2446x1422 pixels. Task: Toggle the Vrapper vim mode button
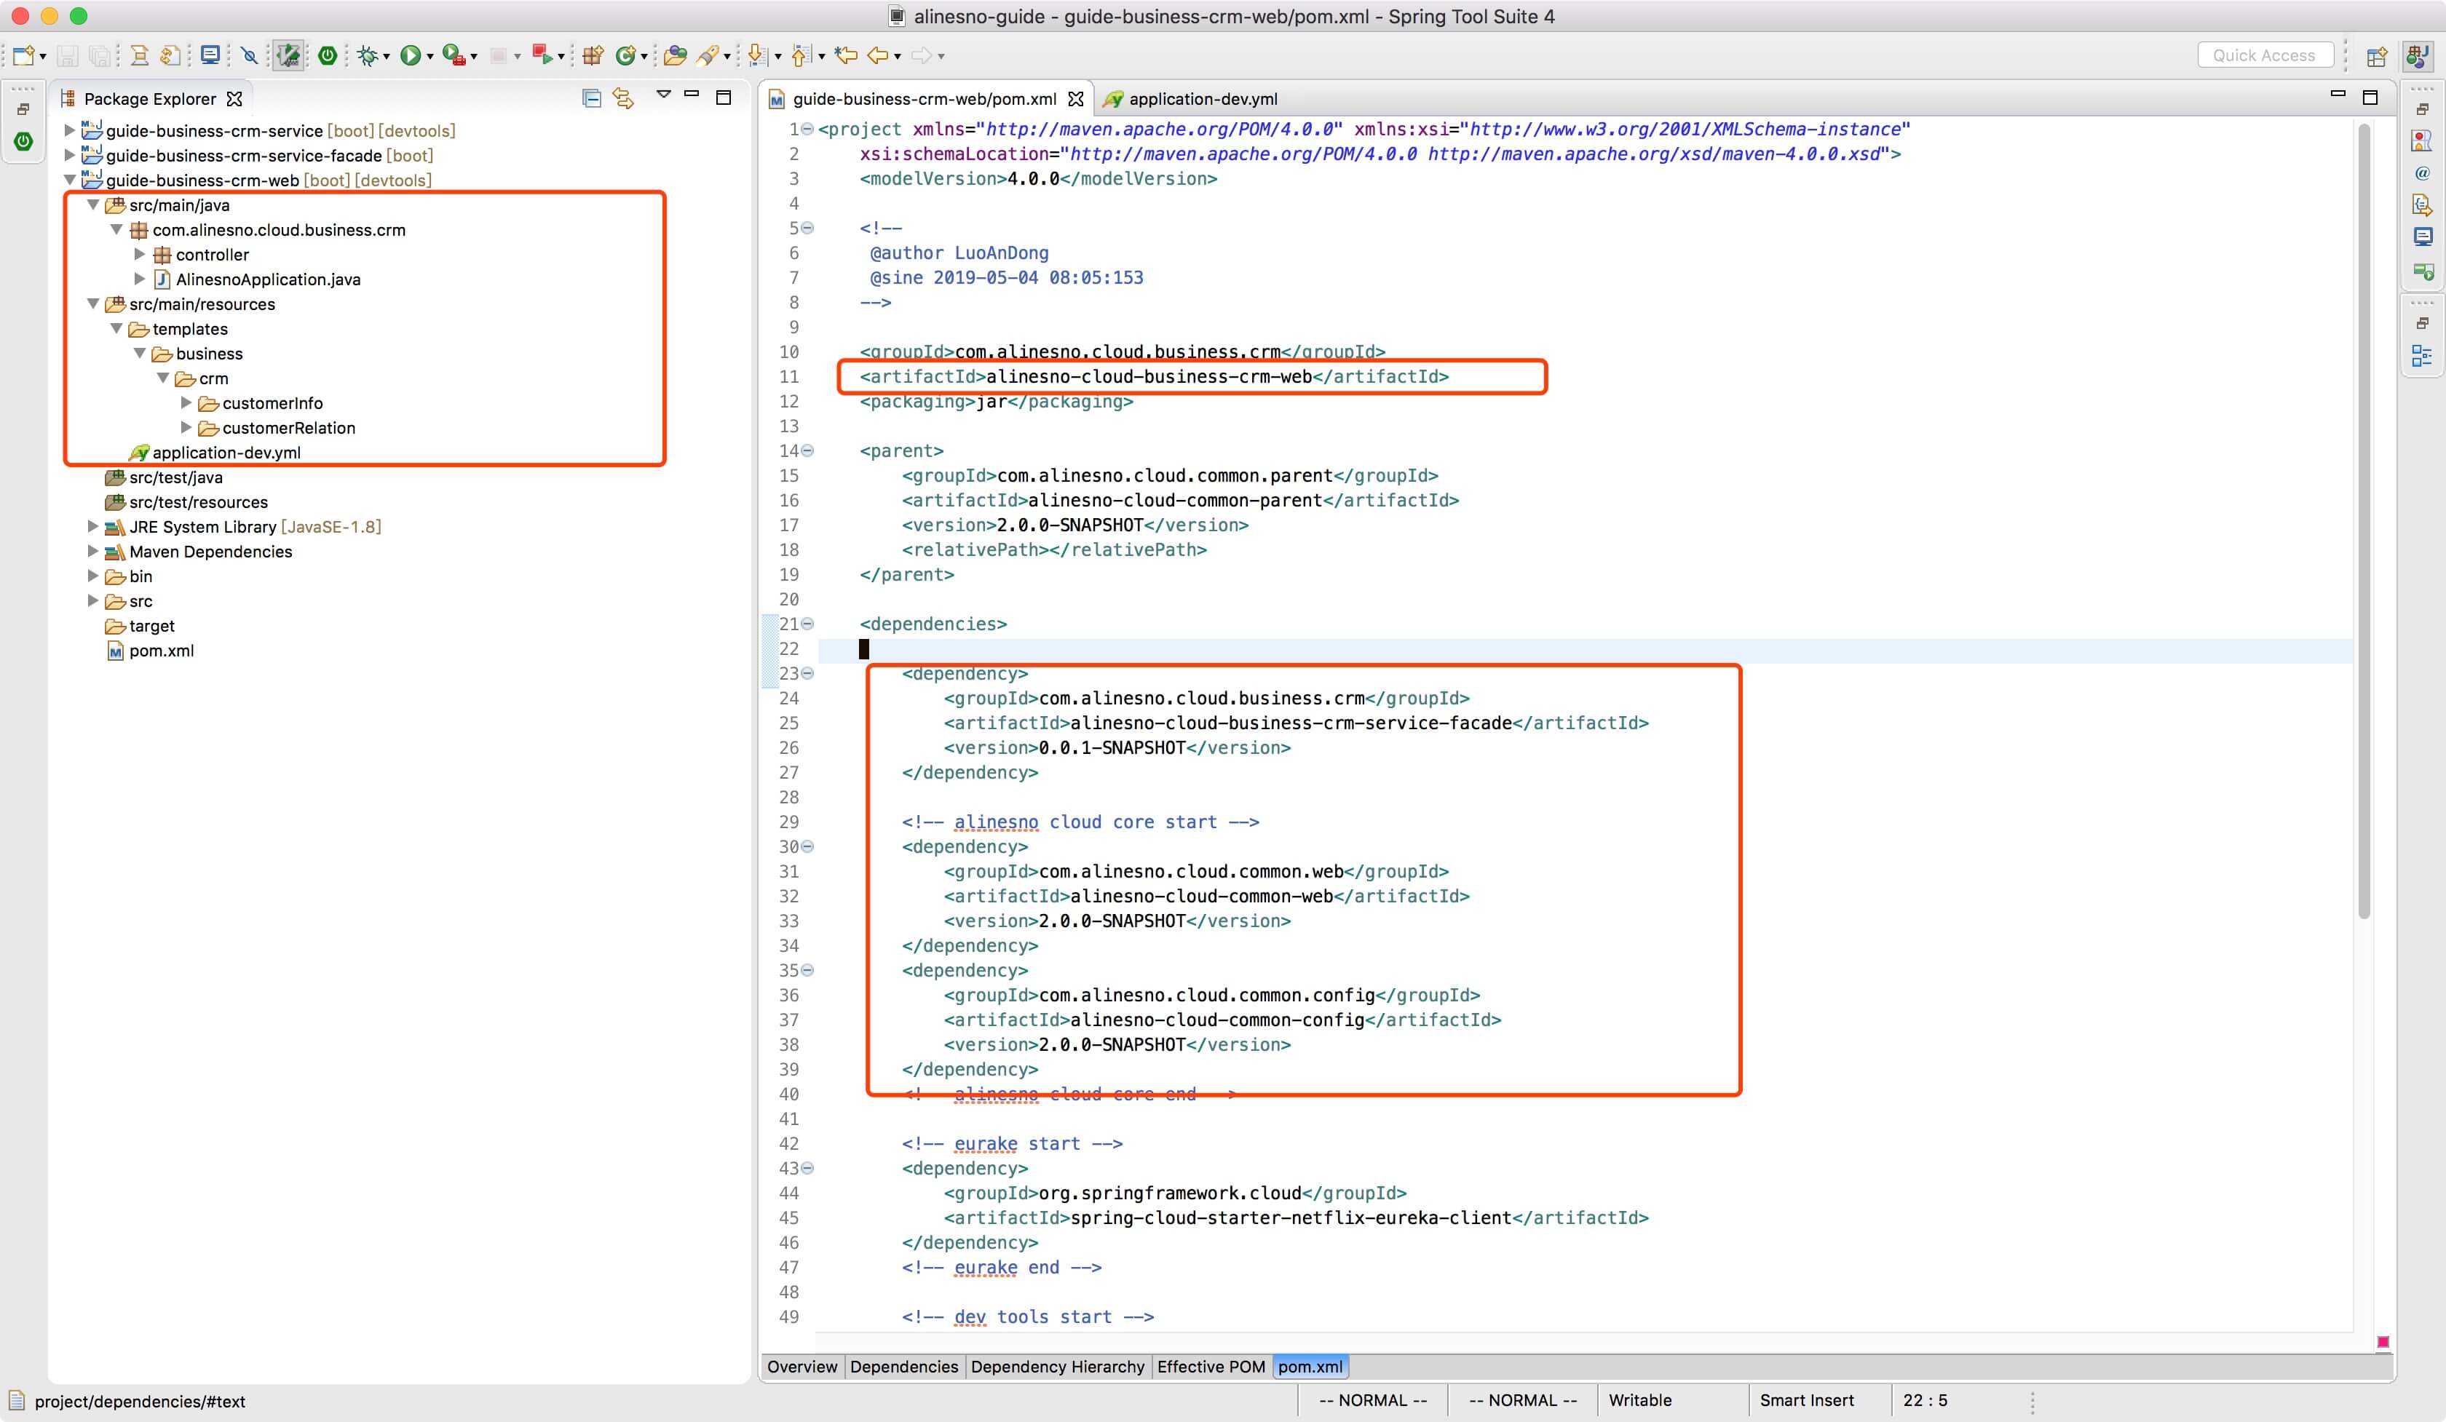coord(288,55)
